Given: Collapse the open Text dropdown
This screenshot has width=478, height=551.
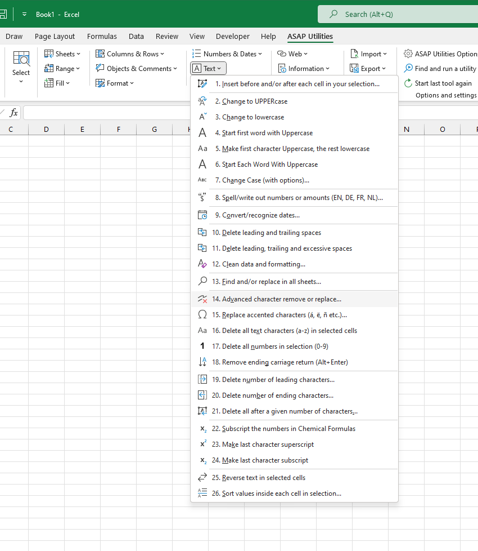Looking at the screenshot, I should point(208,69).
